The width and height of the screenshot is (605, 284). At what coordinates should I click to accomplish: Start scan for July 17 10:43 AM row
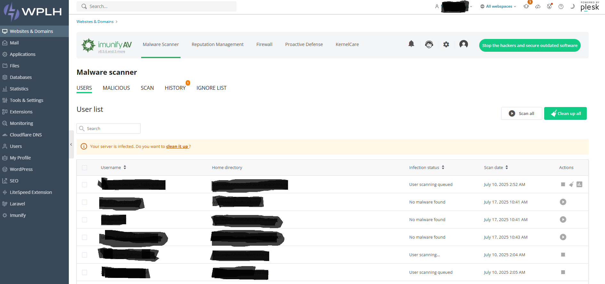[563, 237]
